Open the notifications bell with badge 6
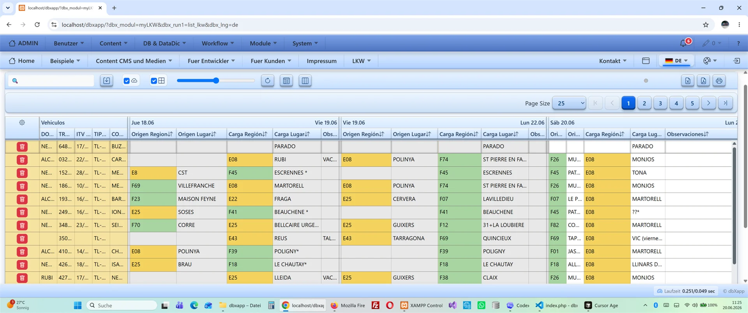This screenshot has height=313, width=748. pos(684,43)
